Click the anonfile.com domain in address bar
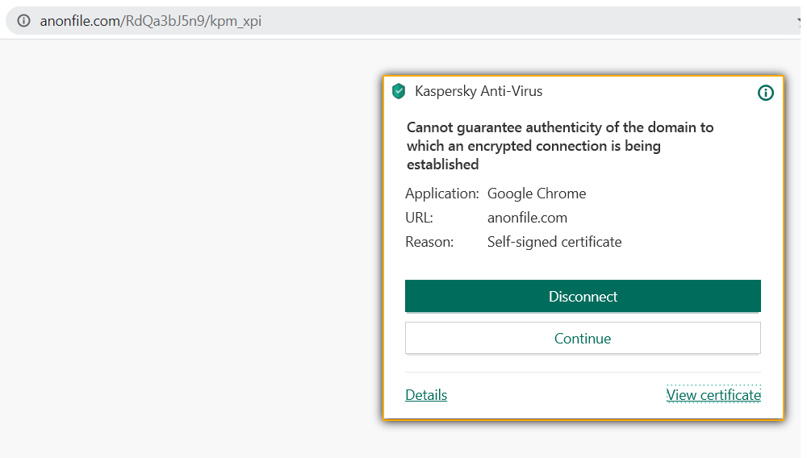The width and height of the screenshot is (807, 458). click(x=80, y=21)
